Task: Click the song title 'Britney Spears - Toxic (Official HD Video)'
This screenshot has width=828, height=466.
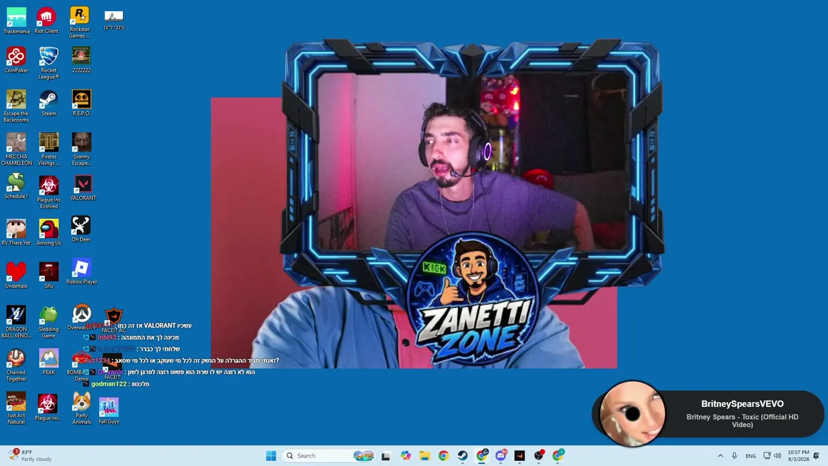Action: pyautogui.click(x=742, y=421)
